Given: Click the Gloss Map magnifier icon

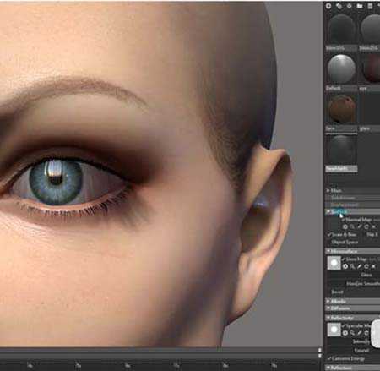Looking at the screenshot, I should (x=352, y=266).
